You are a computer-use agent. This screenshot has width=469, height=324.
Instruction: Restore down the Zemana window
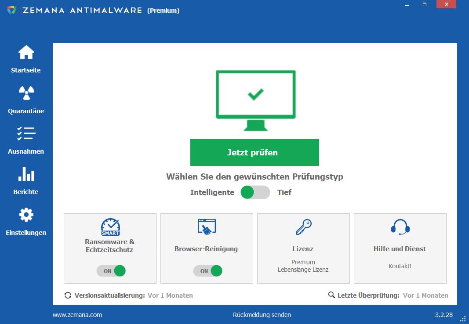(x=425, y=4)
